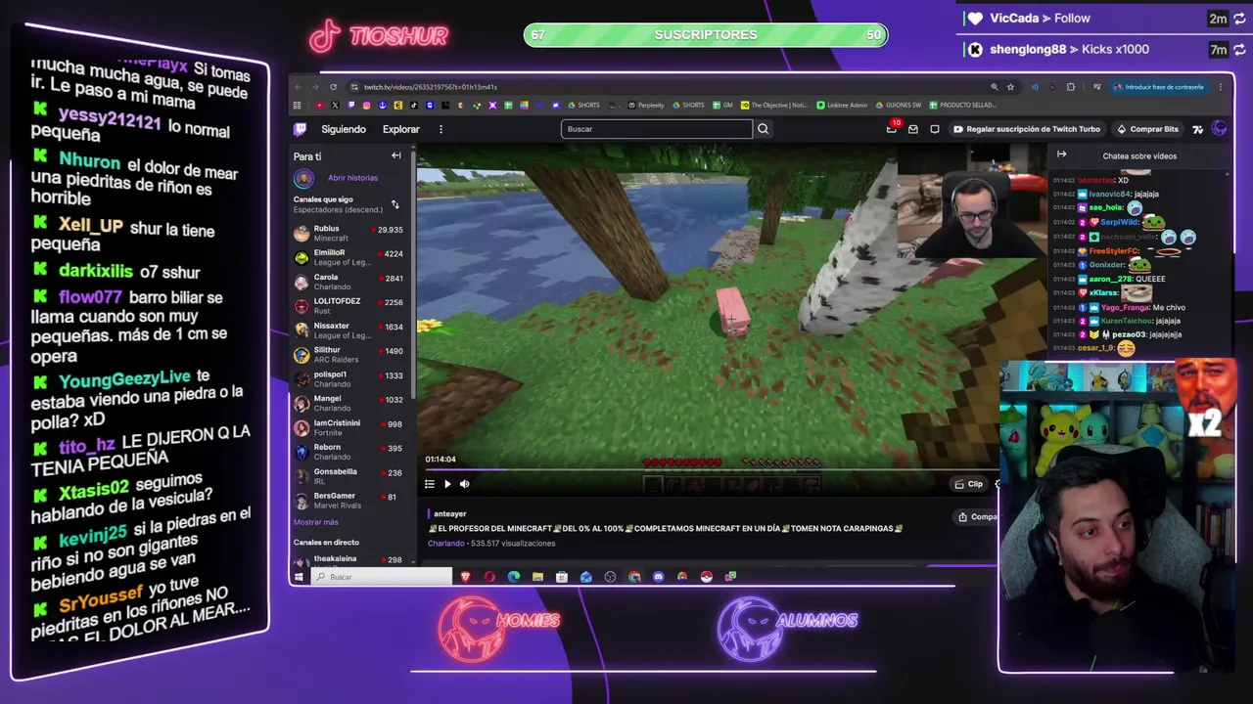Open the video chapters list icon
The image size is (1253, 704).
pos(430,484)
